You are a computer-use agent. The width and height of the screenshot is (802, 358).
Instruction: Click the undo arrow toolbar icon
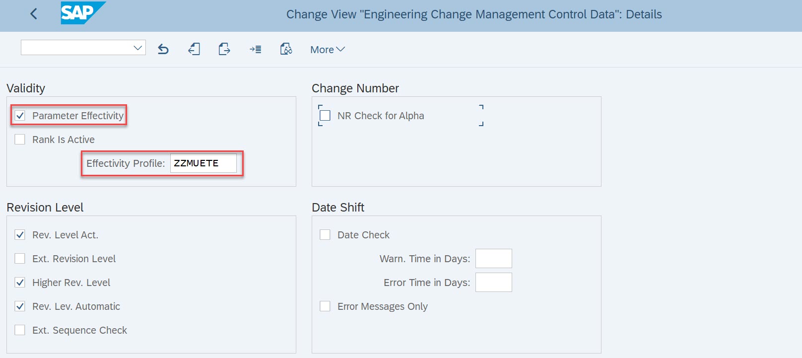pyautogui.click(x=163, y=49)
